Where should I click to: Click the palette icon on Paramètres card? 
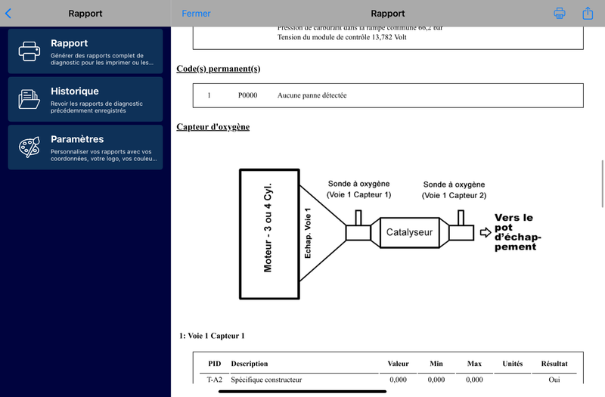29,147
